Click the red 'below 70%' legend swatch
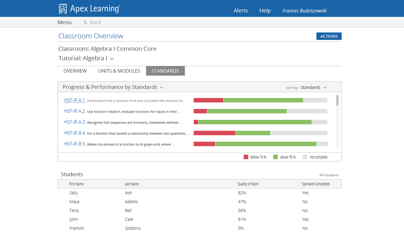The width and height of the screenshot is (404, 248). coord(244,156)
